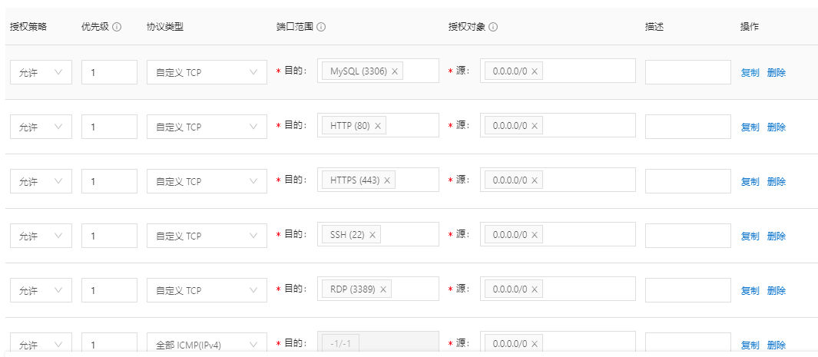The width and height of the screenshot is (818, 357).
Task: Click 删除 in the HTTPS (443) row
Action: coord(777,181)
